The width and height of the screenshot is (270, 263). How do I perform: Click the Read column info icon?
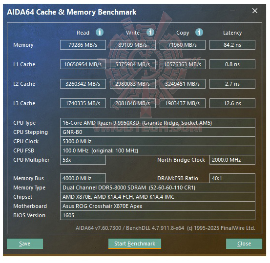point(100,32)
